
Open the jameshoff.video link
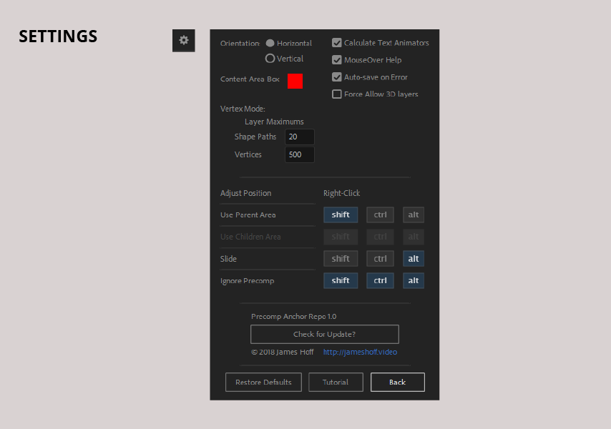360,352
